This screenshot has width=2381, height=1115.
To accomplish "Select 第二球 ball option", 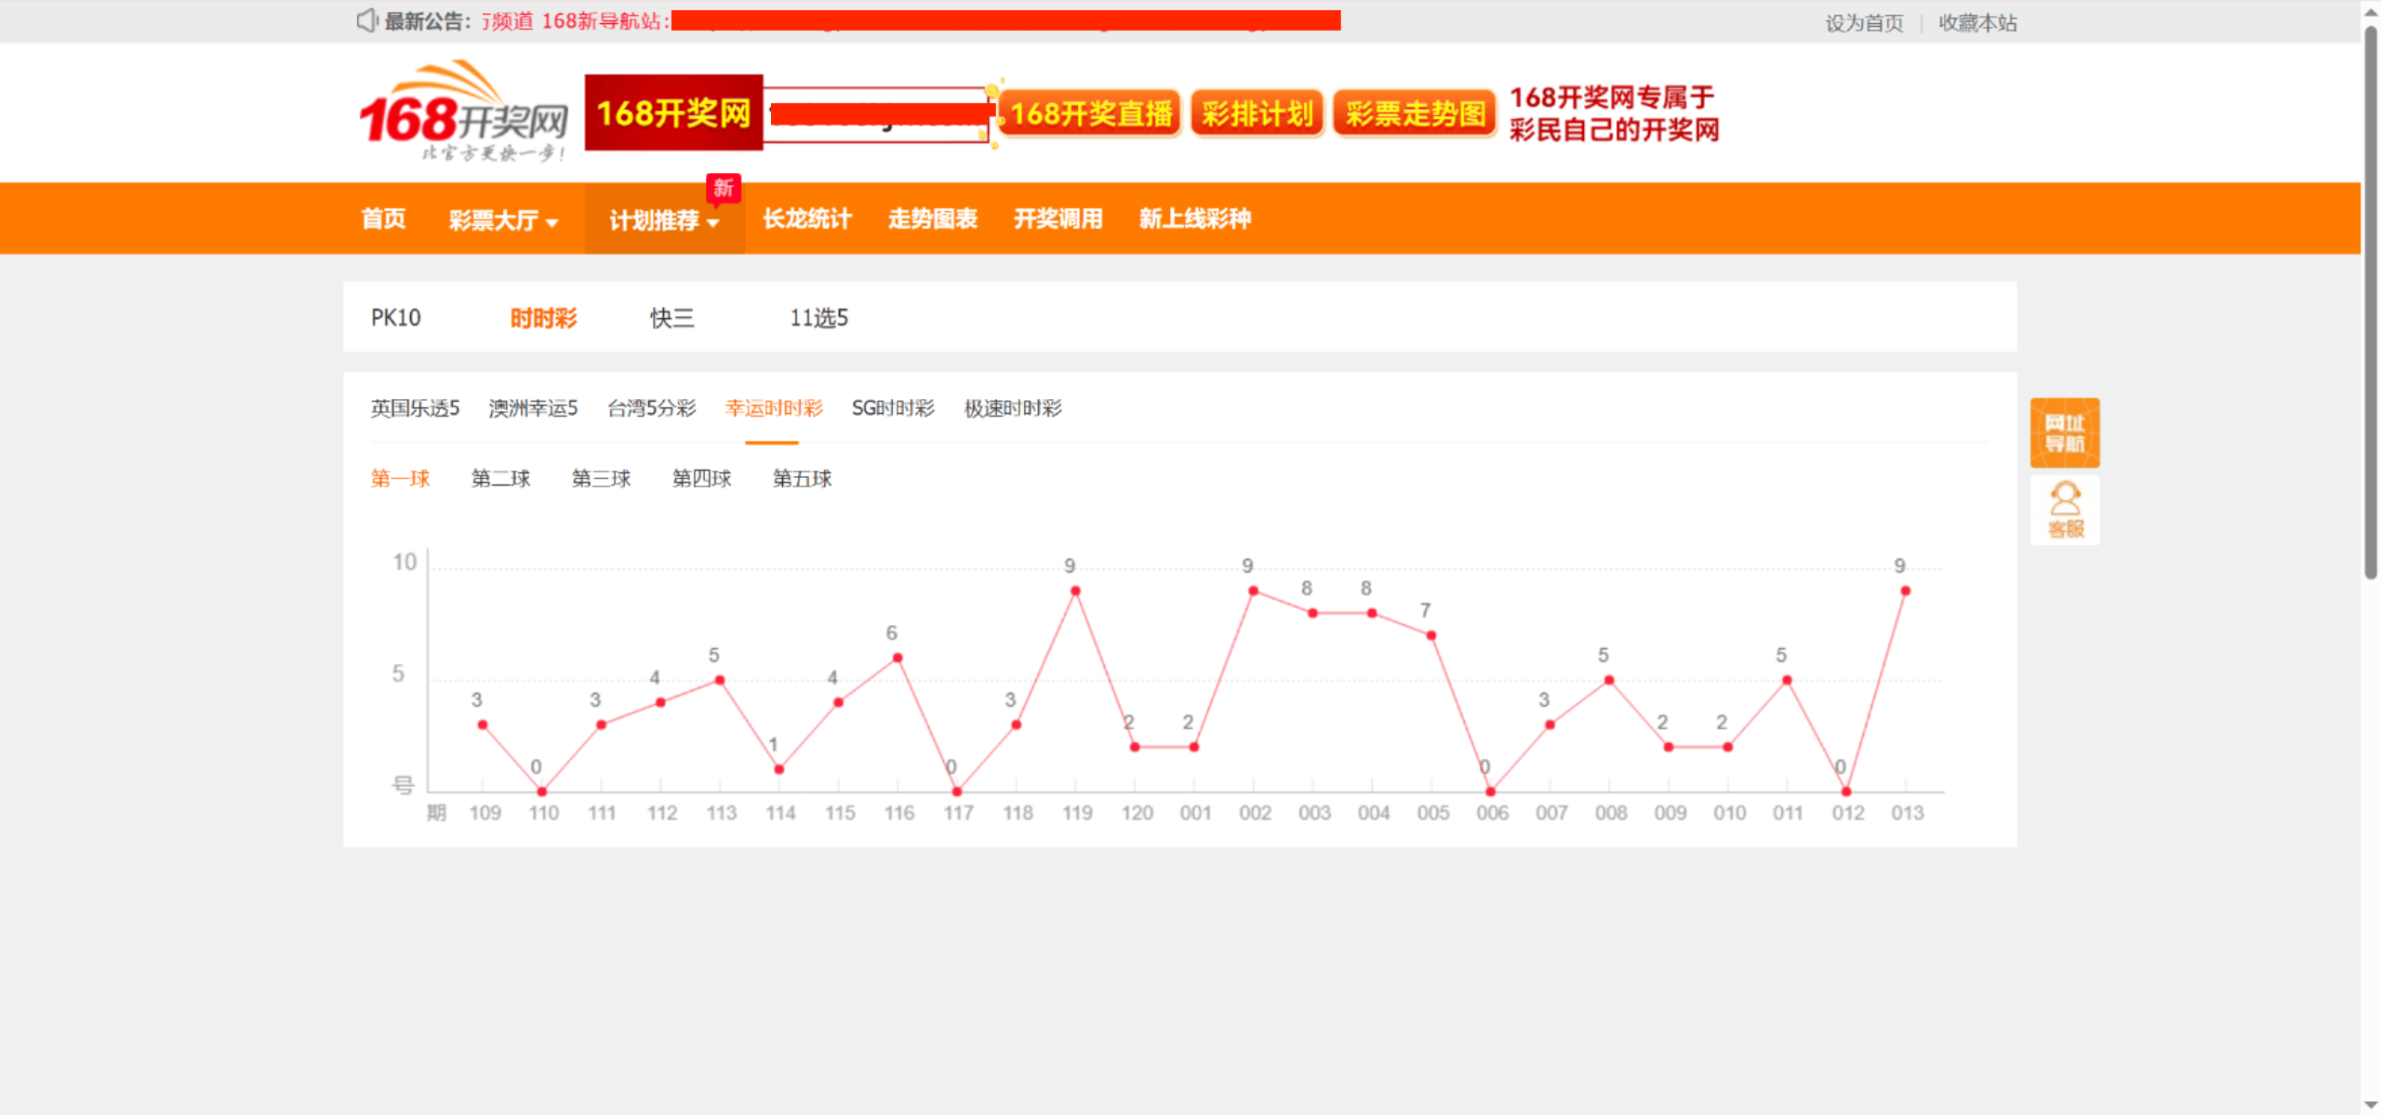I will 500,479.
